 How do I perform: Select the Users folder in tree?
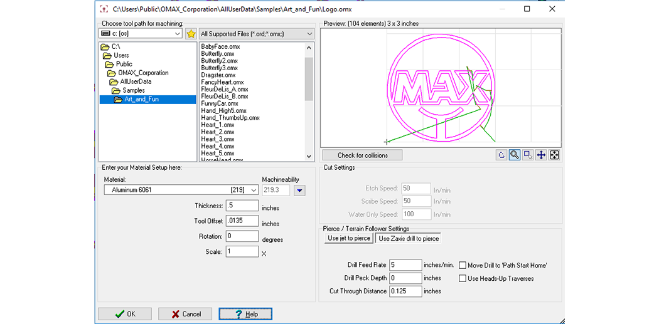tap(116, 55)
